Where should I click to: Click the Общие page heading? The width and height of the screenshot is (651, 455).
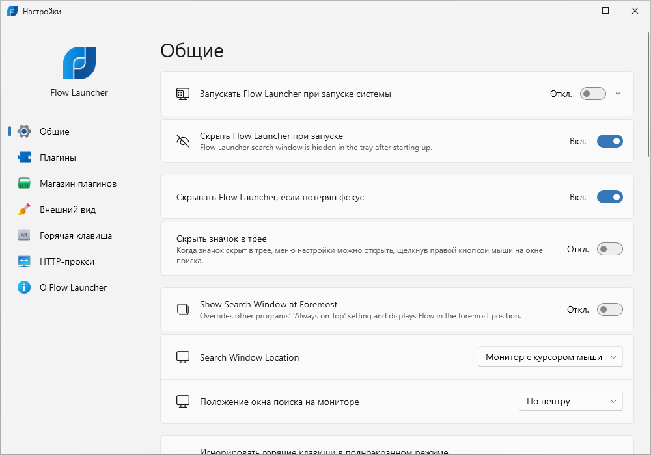coord(192,51)
